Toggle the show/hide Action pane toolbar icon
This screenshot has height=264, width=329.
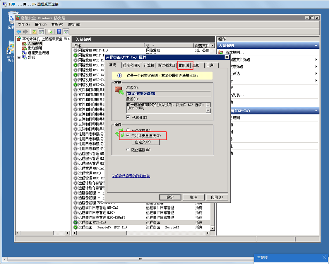point(66,32)
